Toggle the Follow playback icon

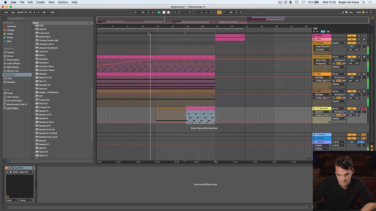[x=136, y=12]
